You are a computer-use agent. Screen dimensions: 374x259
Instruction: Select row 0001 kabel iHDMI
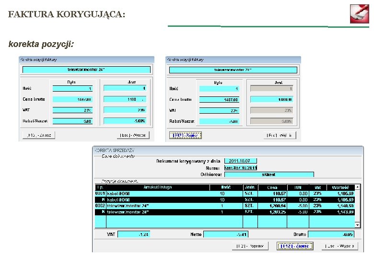(x=225, y=193)
